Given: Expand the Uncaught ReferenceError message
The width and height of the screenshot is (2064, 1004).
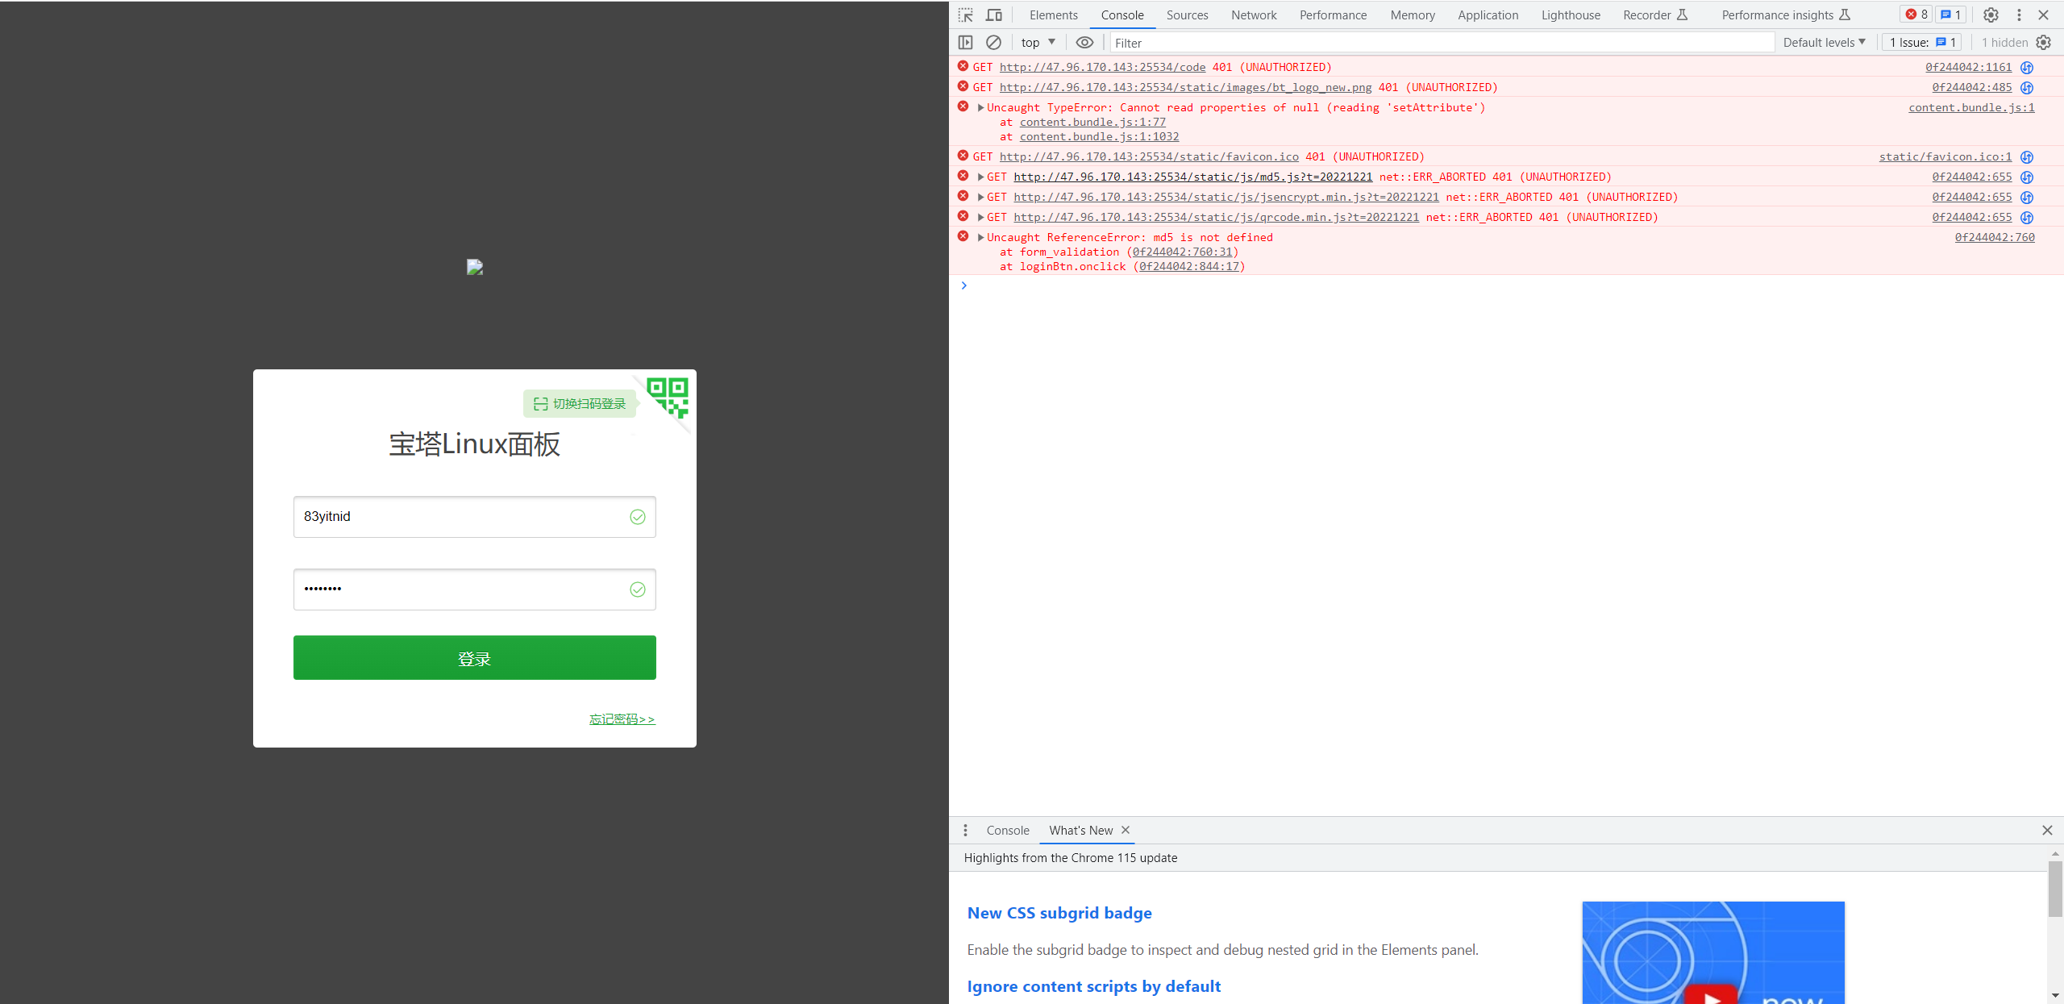Looking at the screenshot, I should coord(980,237).
